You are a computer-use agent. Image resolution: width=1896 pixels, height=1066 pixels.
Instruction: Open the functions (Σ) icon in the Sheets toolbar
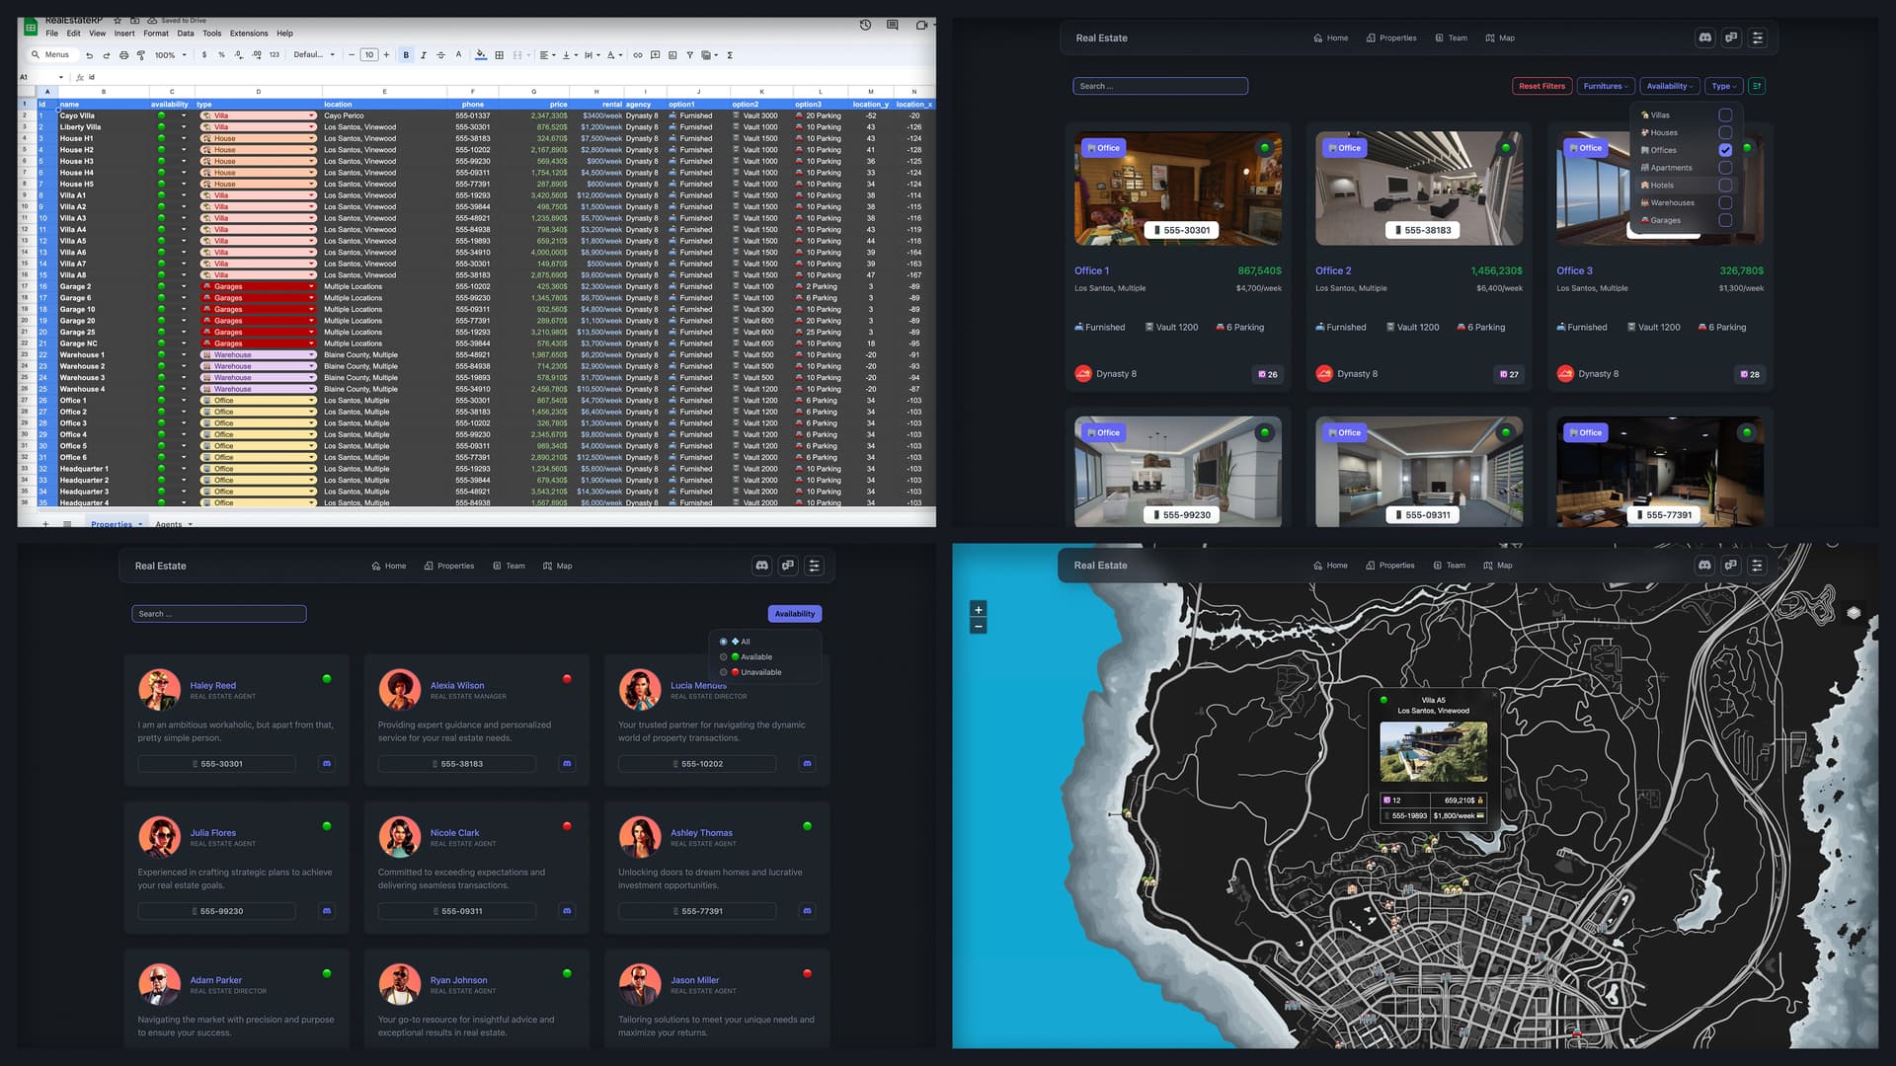729,55
